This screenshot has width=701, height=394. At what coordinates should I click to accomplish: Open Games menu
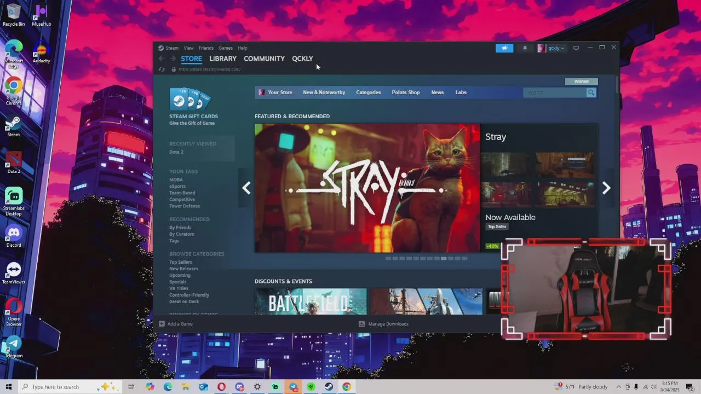pyautogui.click(x=226, y=48)
